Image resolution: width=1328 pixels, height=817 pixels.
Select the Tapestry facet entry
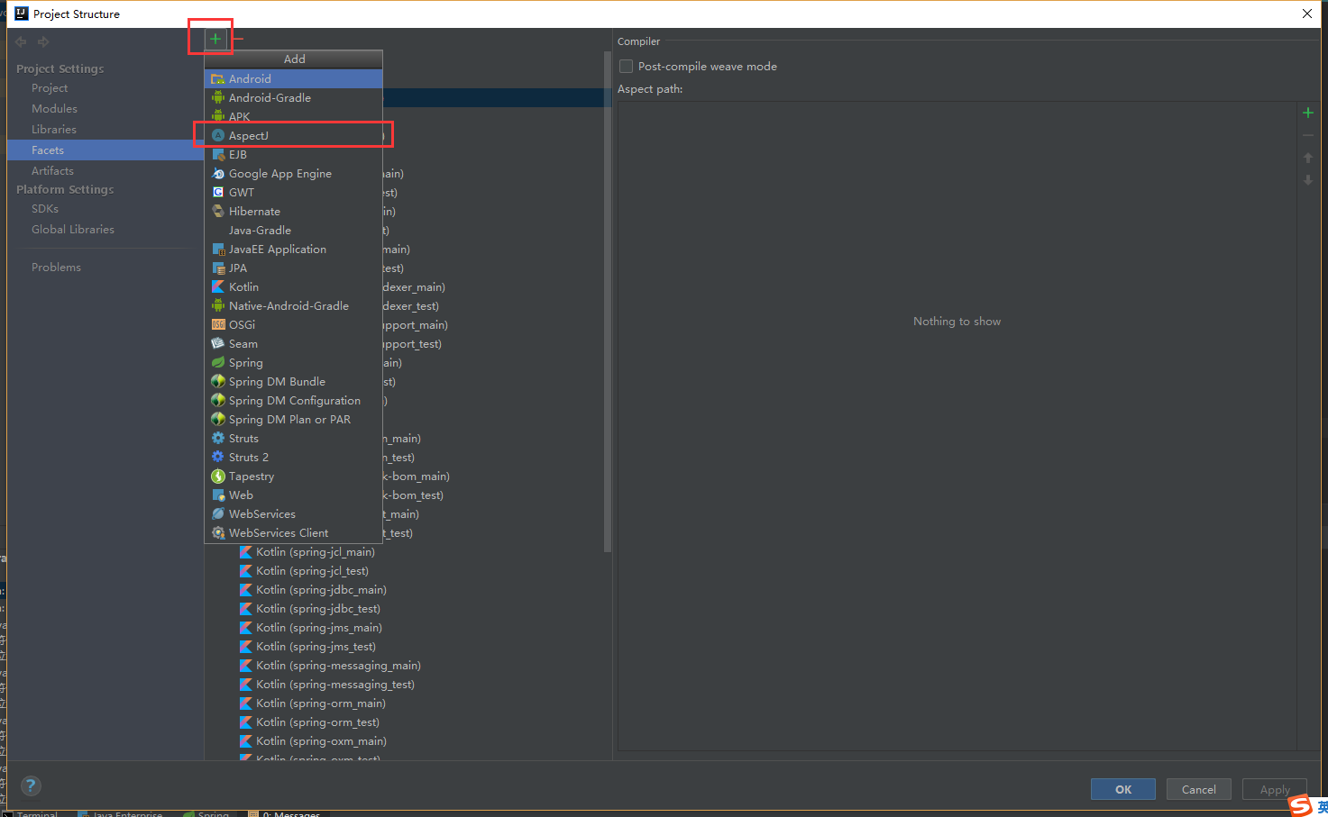294,477
